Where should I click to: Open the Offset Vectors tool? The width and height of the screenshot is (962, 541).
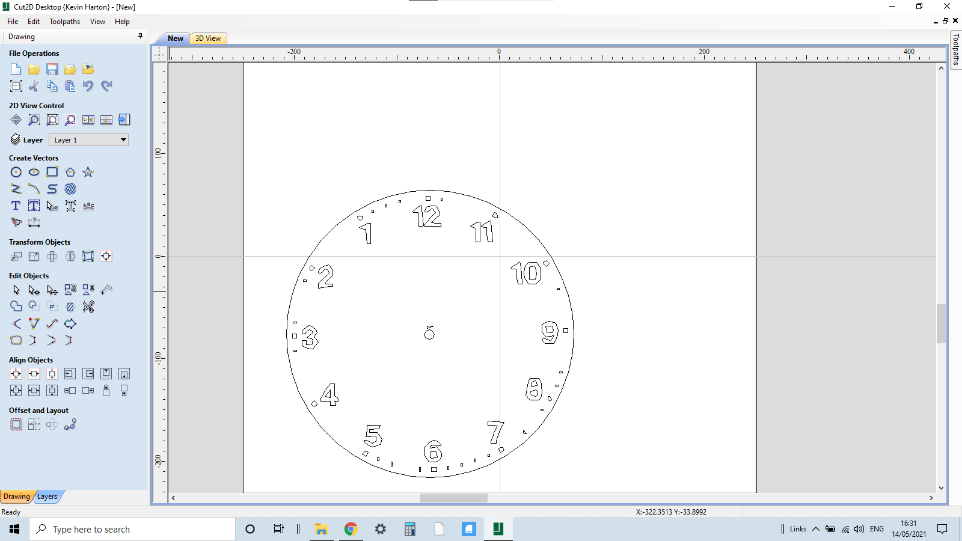pyautogui.click(x=16, y=424)
